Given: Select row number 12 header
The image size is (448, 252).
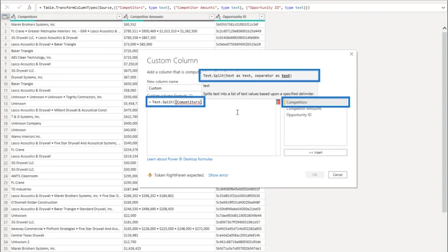Looking at the screenshot, I should pyautogui.click(x=6, y=97).
